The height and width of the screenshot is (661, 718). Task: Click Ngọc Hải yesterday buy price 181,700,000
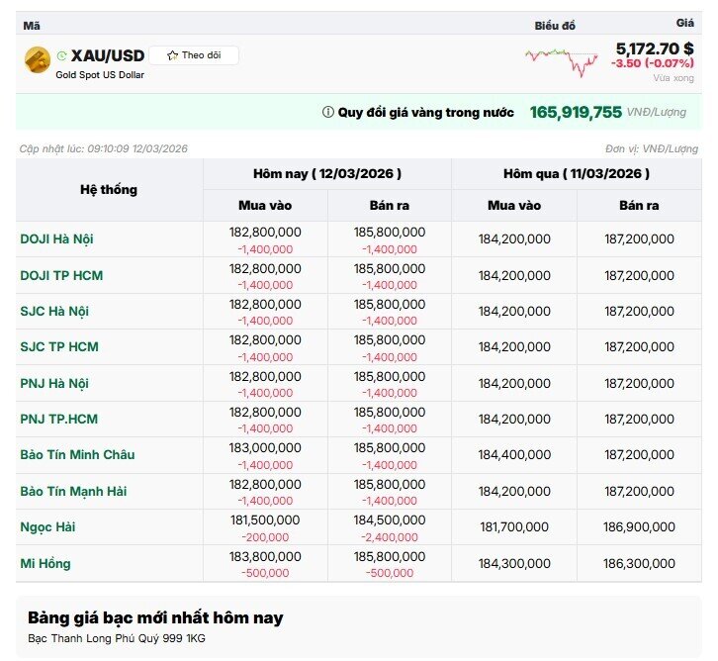(x=514, y=527)
